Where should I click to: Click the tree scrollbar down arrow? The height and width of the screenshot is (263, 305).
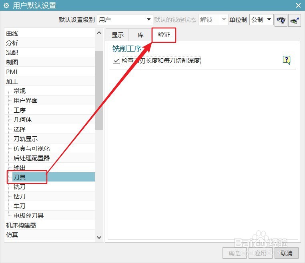click(x=99, y=237)
